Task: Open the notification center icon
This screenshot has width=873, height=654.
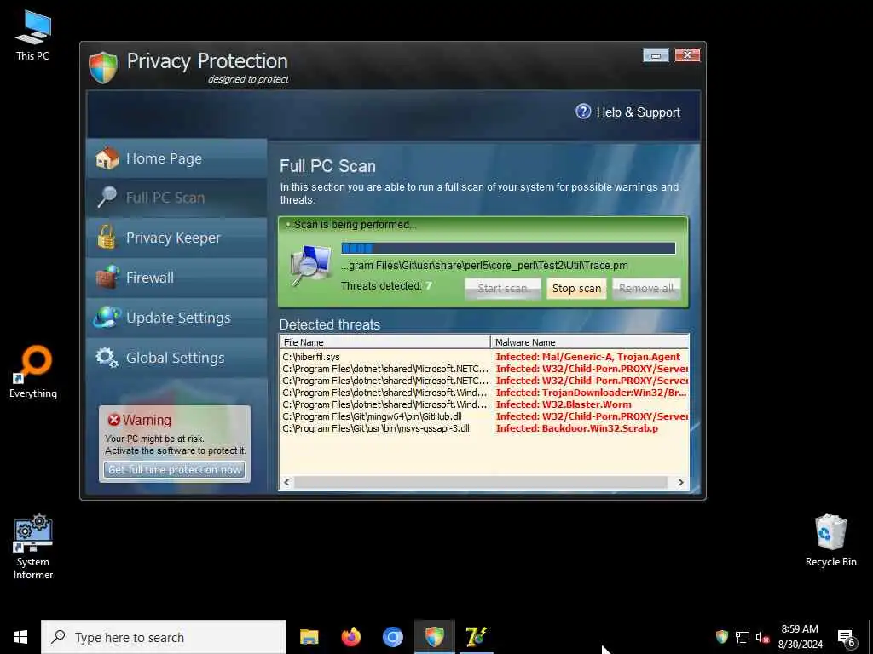Action: 847,638
